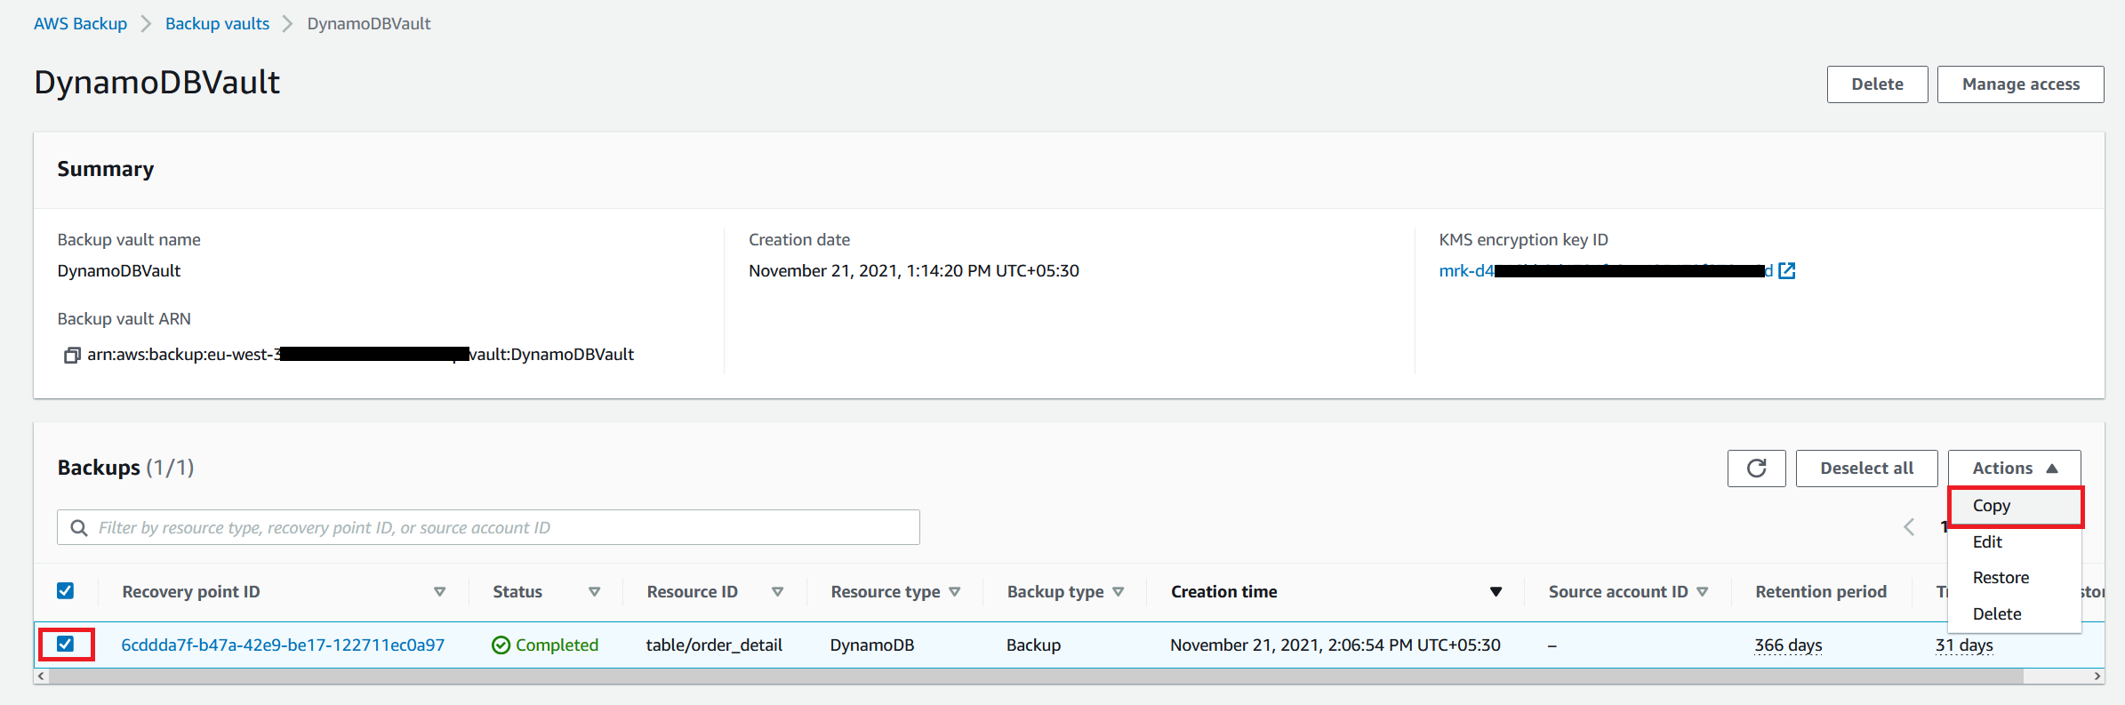Click search magnifier in filter box

[79, 528]
